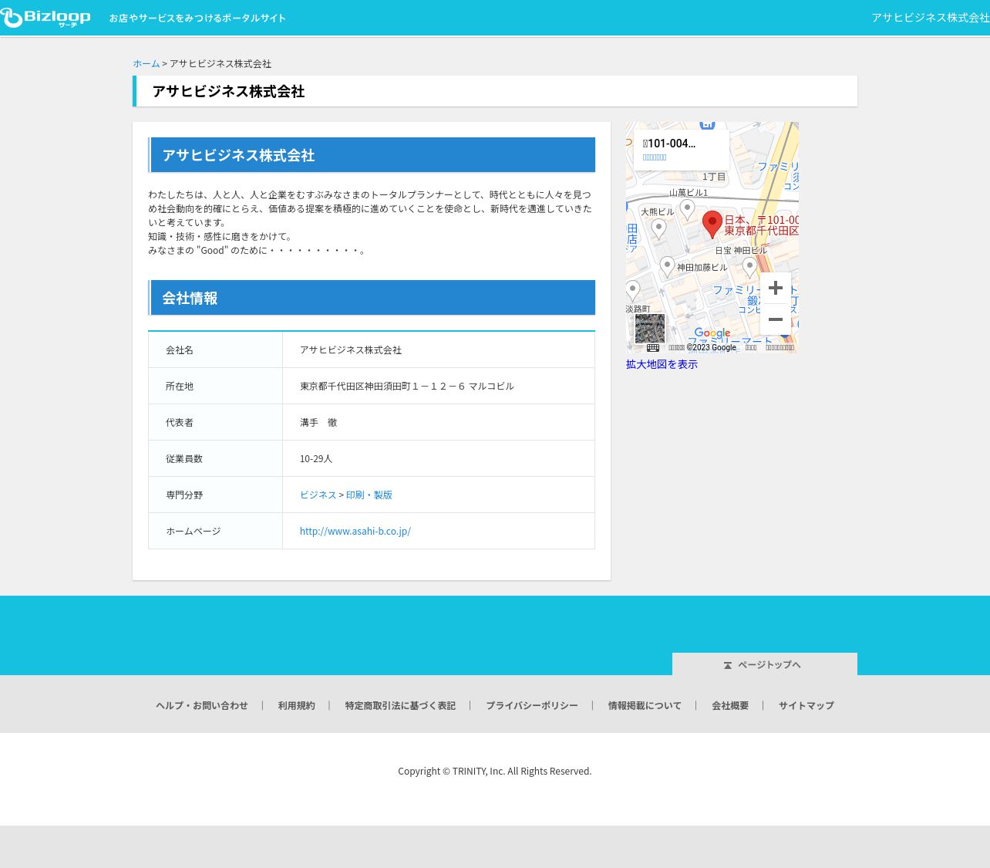Viewport: 990px width, 868px height.
Task: Visit the asahi-b.co.jp homepage link
Action: pyautogui.click(x=355, y=531)
